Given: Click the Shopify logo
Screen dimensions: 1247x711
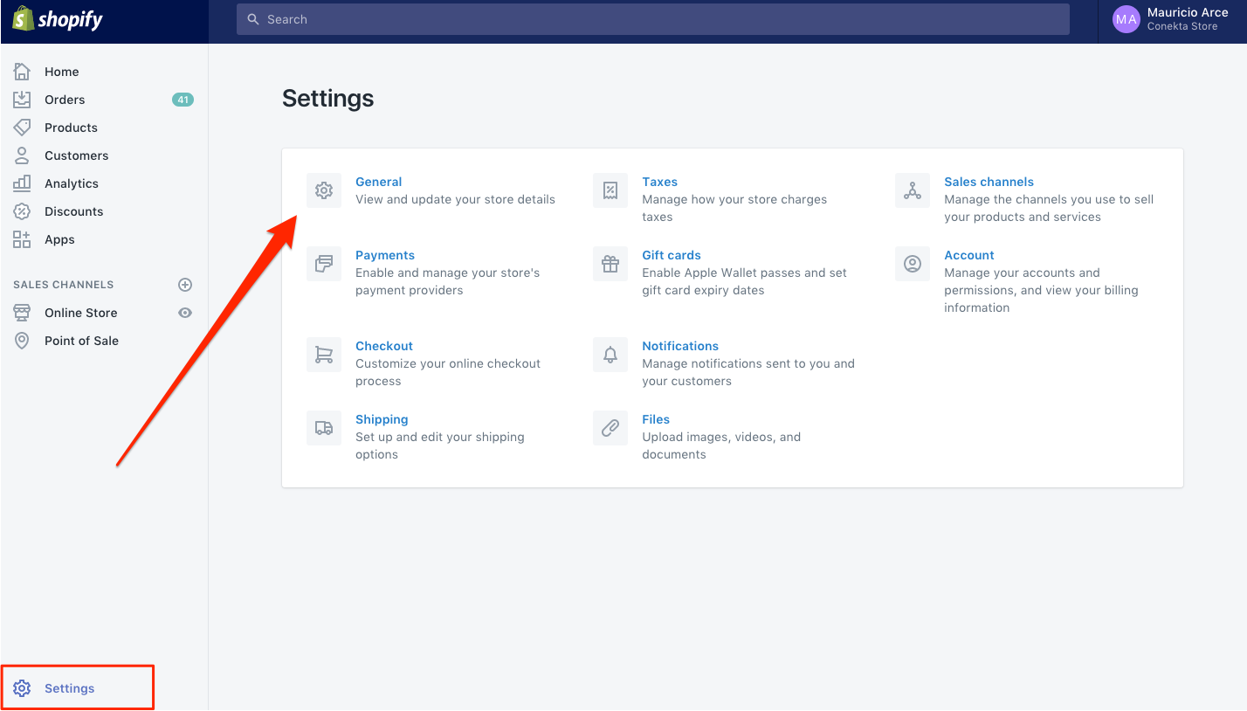Looking at the screenshot, I should [x=58, y=19].
